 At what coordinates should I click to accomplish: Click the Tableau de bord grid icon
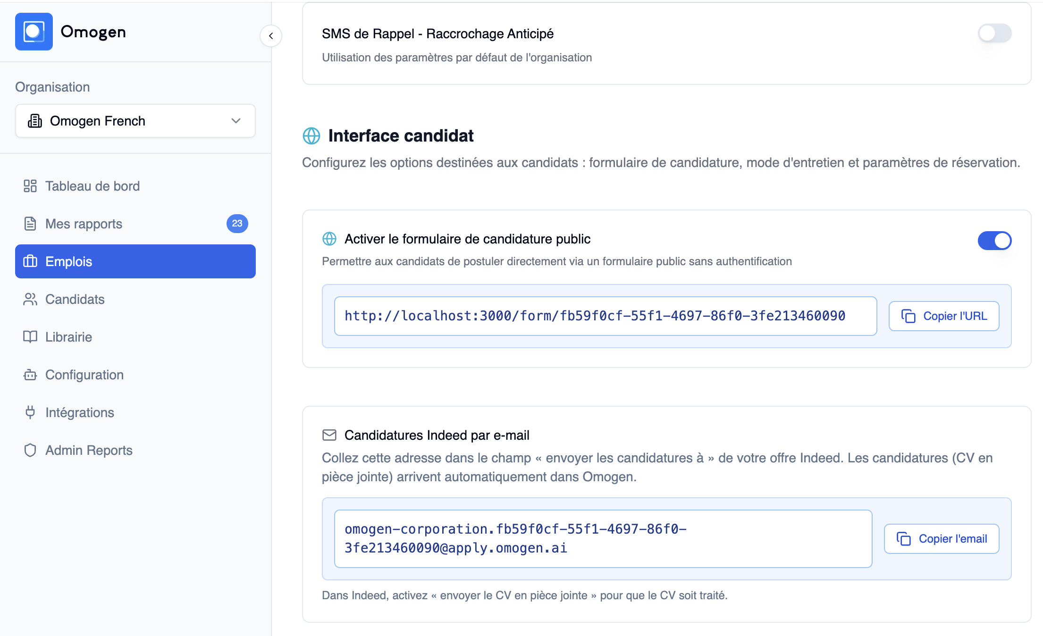(x=30, y=186)
